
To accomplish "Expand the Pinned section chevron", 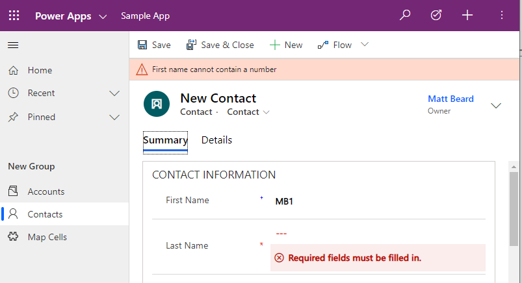I will (x=114, y=117).
